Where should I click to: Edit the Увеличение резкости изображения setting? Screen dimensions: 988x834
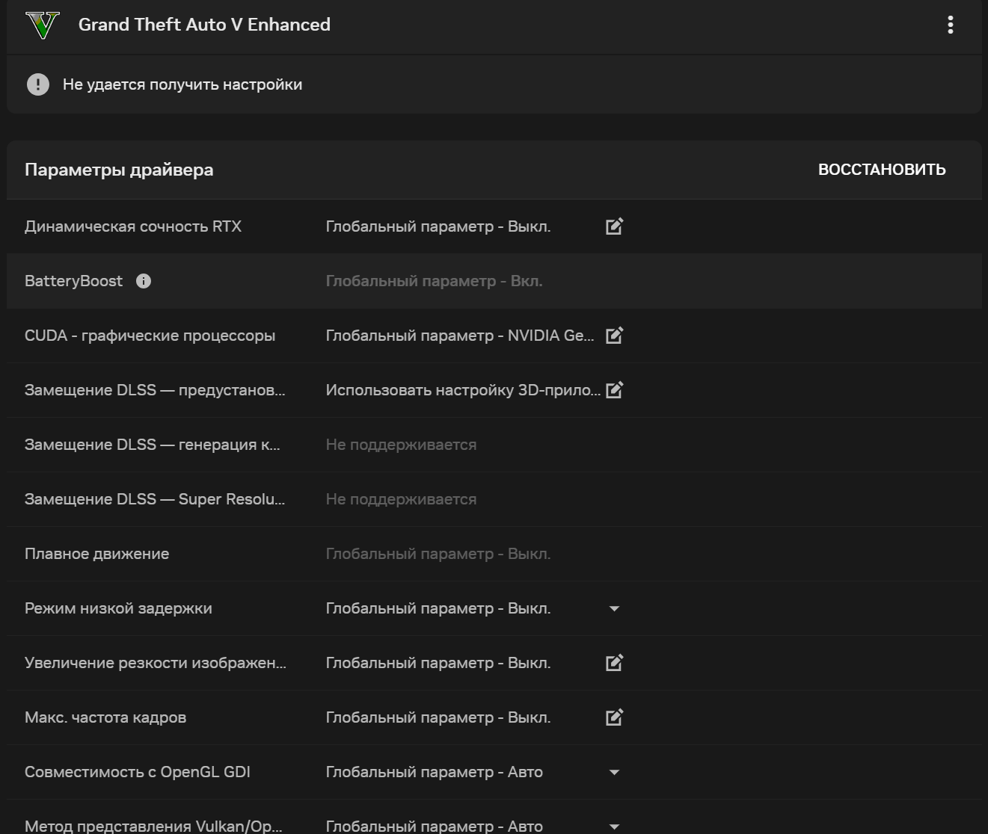[x=614, y=663]
